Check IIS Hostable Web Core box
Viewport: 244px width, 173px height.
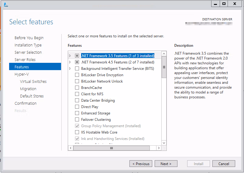[x=77, y=132]
